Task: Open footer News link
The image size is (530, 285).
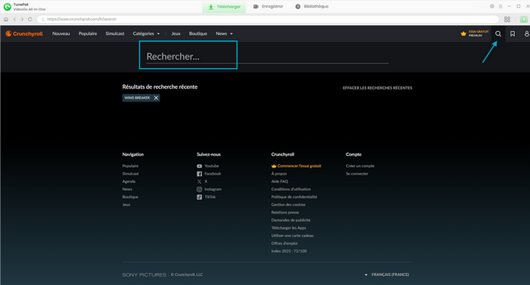Action: point(127,189)
